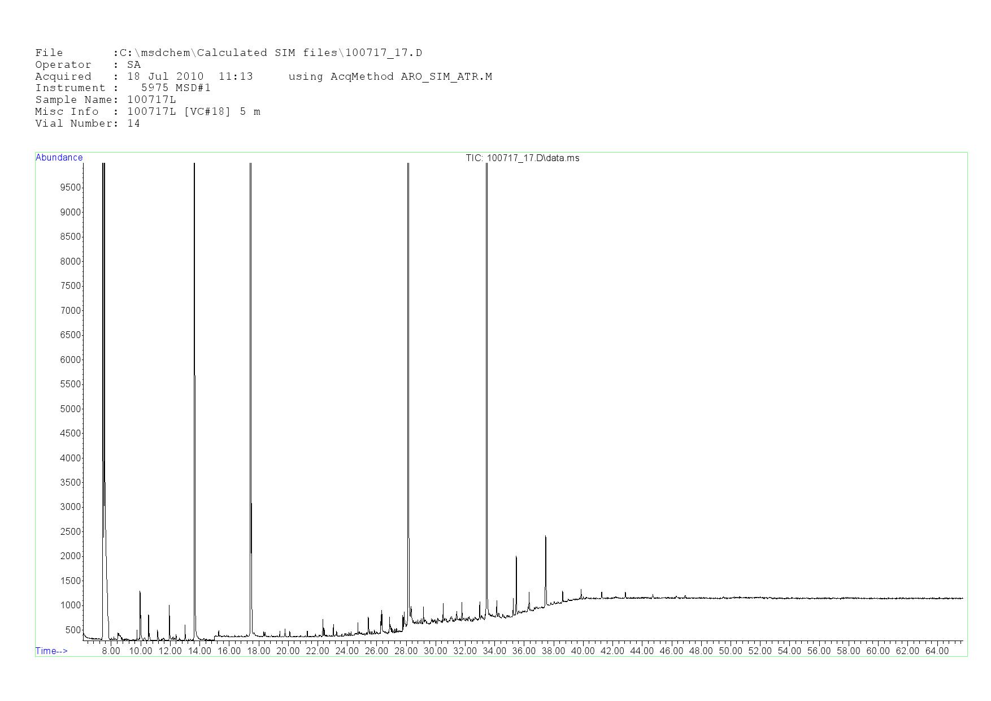This screenshot has width=991, height=701.
Task: Select the Abundance y-axis label
Action: click(59, 158)
